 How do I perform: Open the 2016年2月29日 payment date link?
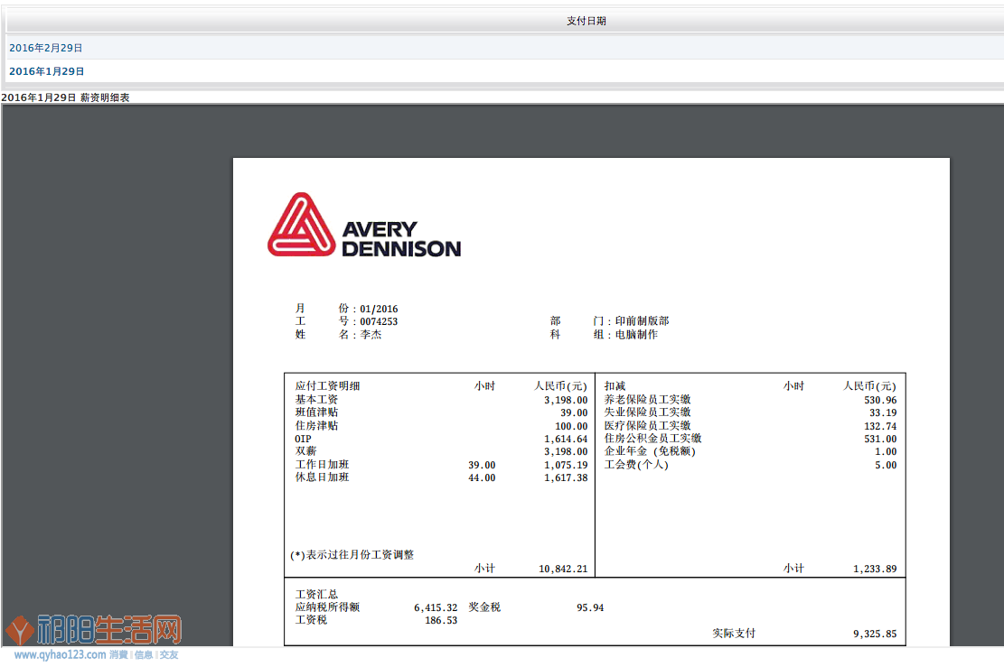(x=45, y=48)
